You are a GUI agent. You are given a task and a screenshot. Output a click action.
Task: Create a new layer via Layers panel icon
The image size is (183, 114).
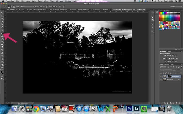coord(176,103)
